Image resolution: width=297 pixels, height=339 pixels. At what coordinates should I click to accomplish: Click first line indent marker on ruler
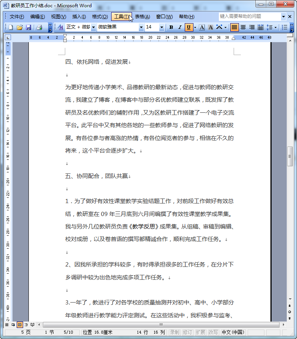click(x=65, y=36)
